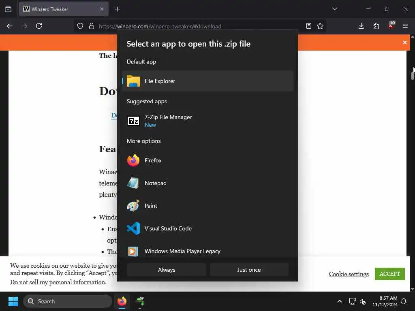
Task: Click the 'New' label under 7-Zip
Action: [150, 125]
